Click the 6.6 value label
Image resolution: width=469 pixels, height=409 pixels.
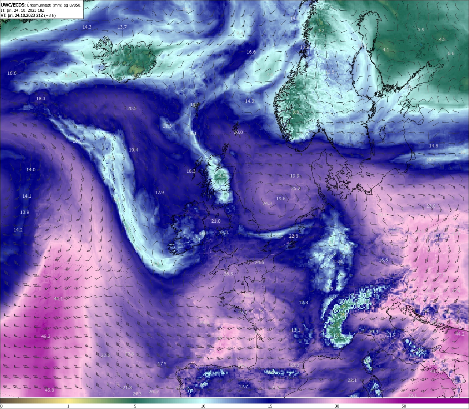[x=451, y=54]
